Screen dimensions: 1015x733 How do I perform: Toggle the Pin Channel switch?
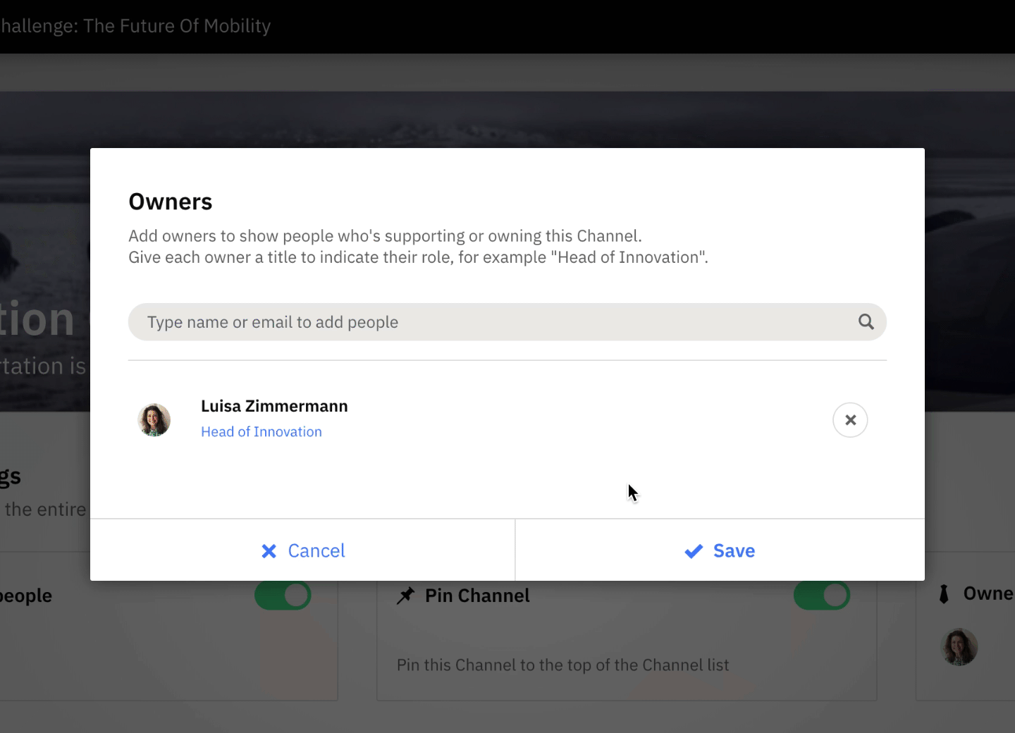click(822, 596)
